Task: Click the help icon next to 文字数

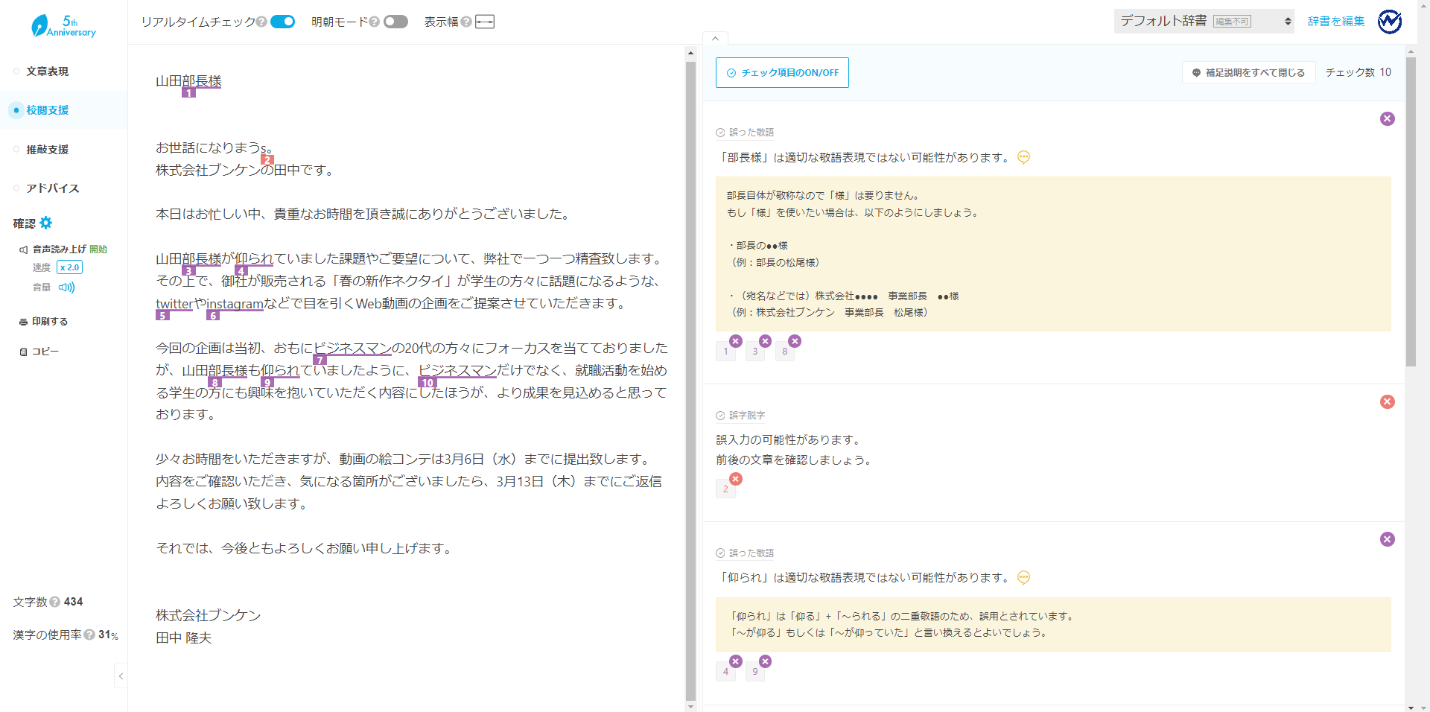Action: coord(55,602)
